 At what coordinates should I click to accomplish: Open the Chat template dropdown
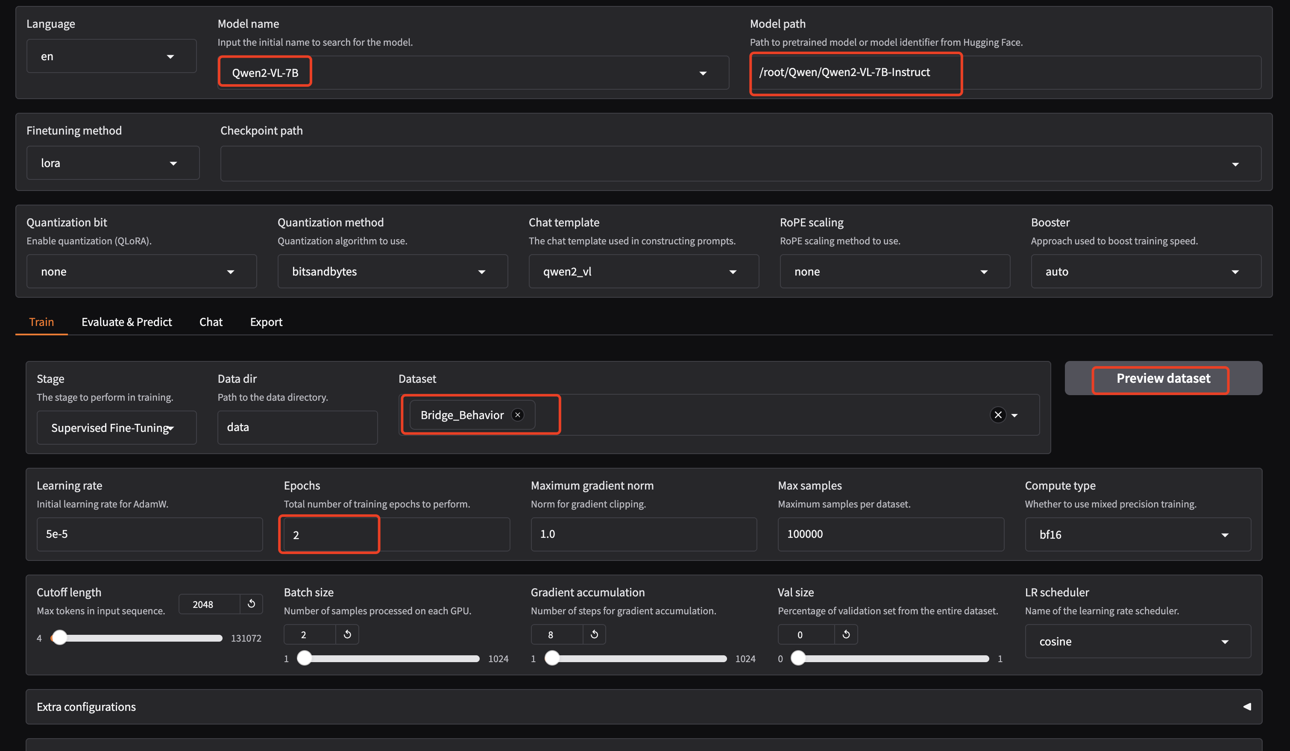pos(643,271)
